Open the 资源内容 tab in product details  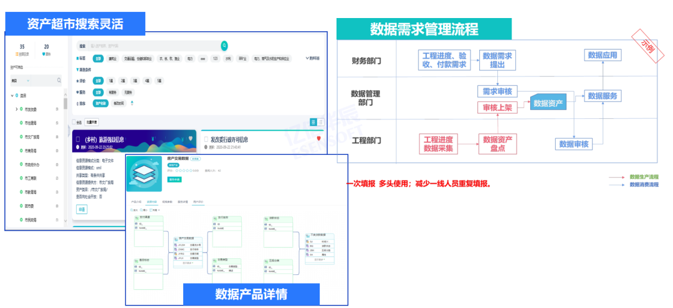(x=151, y=202)
